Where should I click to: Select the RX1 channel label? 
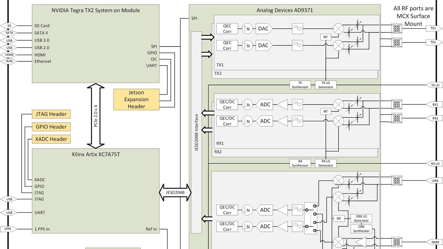click(220, 143)
